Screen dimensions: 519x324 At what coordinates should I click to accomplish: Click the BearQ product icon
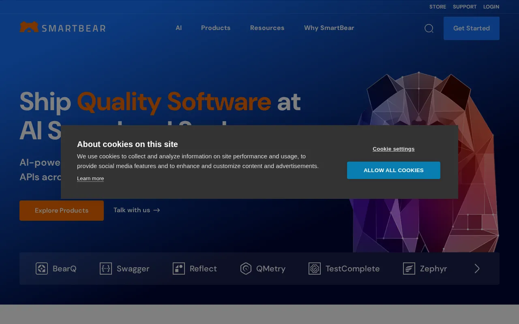[42, 269]
